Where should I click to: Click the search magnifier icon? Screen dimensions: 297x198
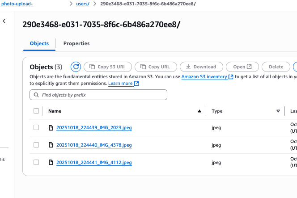point(36,95)
